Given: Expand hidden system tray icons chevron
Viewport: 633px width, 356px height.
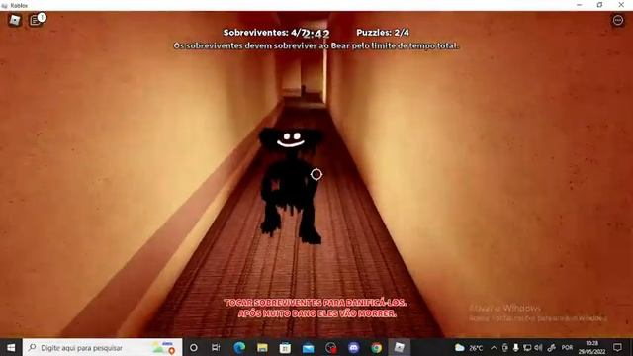Looking at the screenshot, I should pos(494,347).
